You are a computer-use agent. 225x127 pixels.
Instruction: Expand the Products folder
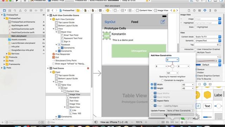click(x=4, y=57)
